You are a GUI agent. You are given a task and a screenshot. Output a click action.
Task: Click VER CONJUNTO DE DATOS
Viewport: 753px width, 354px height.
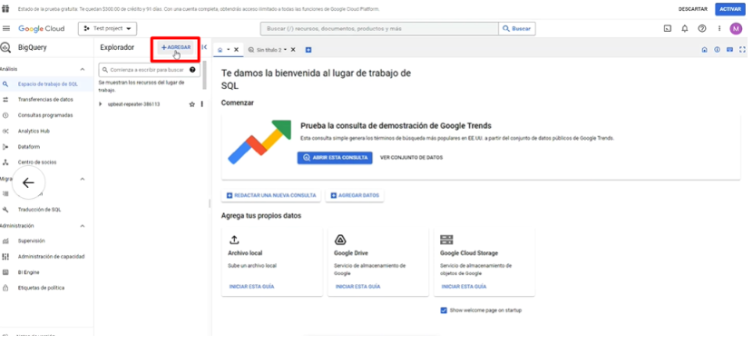click(x=411, y=158)
